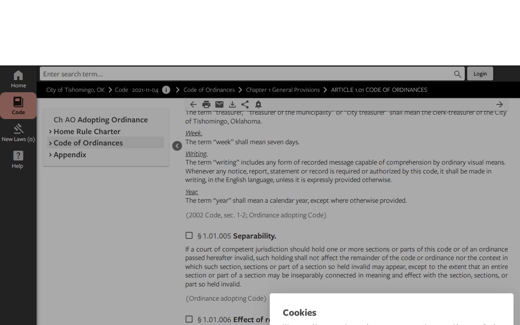Image resolution: width=520 pixels, height=325 pixels.
Task: Email the current section
Action: (x=219, y=104)
